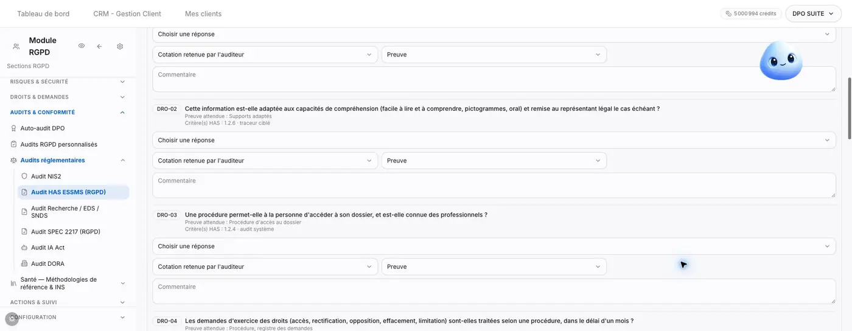Select Auto-audit DPO in sidebar
The image size is (852, 331).
click(x=43, y=128)
